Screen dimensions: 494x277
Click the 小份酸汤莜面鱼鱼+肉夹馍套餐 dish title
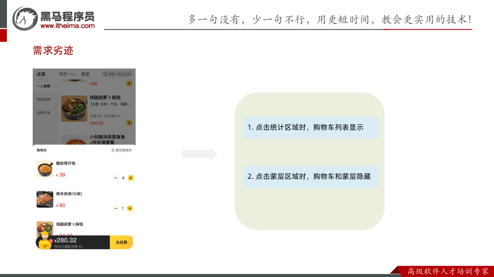107,140
